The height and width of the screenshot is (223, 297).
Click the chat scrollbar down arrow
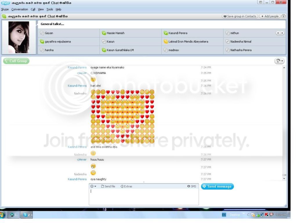point(284,179)
